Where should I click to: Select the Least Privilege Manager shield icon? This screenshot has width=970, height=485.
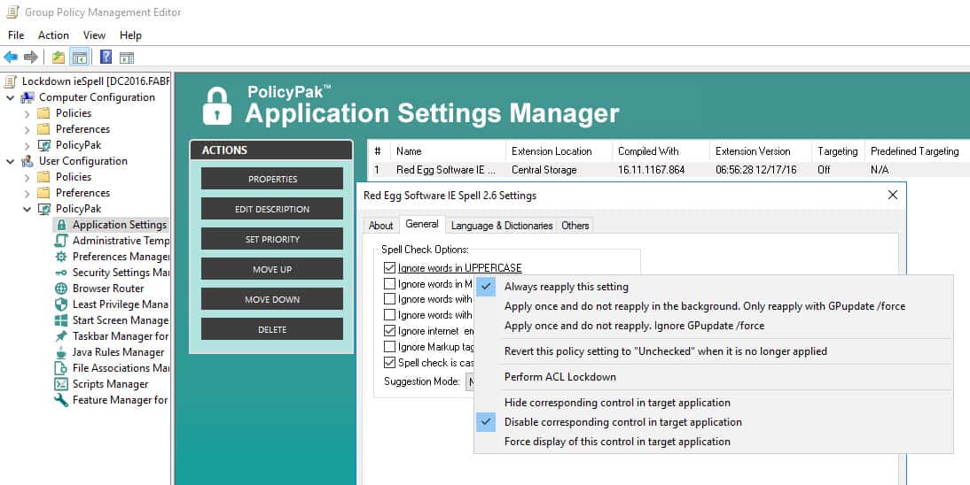click(61, 304)
